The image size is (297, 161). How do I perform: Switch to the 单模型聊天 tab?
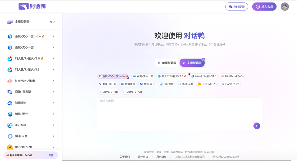pos(167,63)
